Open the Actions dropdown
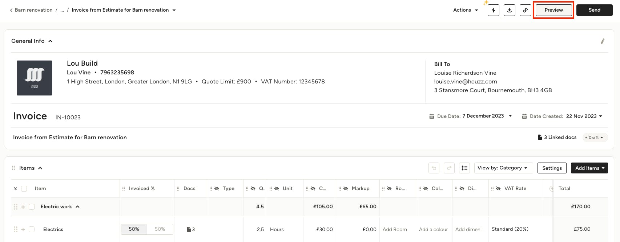The image size is (620, 242). (x=466, y=10)
